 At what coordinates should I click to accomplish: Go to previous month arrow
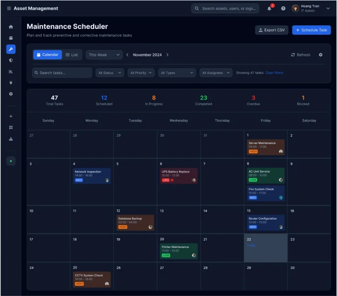click(127, 55)
